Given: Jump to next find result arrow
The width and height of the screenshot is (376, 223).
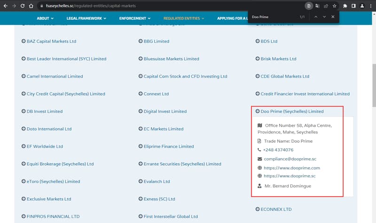Looking at the screenshot, I should click(324, 17).
